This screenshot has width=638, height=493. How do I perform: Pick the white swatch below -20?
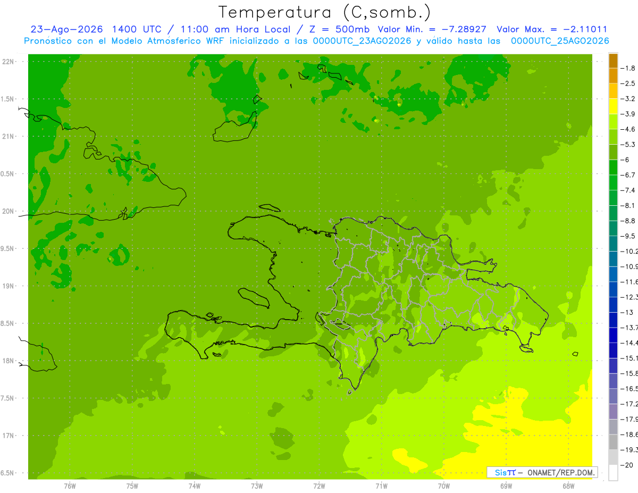(613, 472)
